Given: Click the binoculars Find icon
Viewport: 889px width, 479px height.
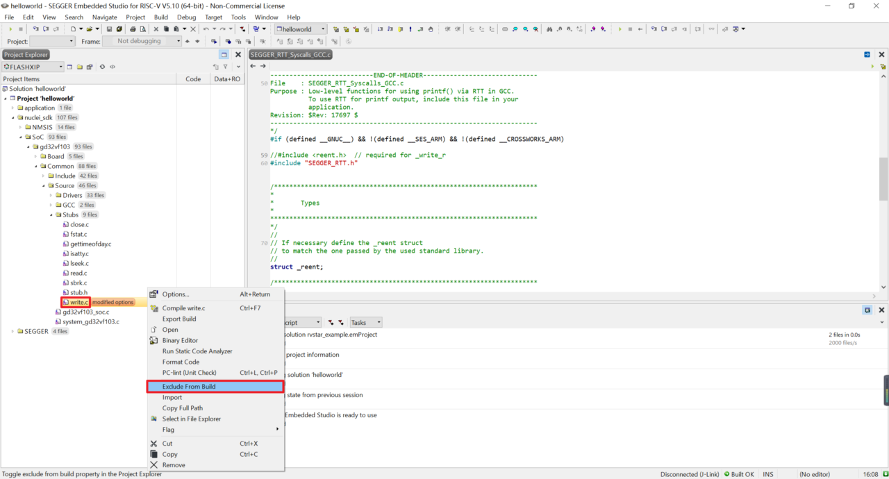Looking at the screenshot, I should coord(549,29).
